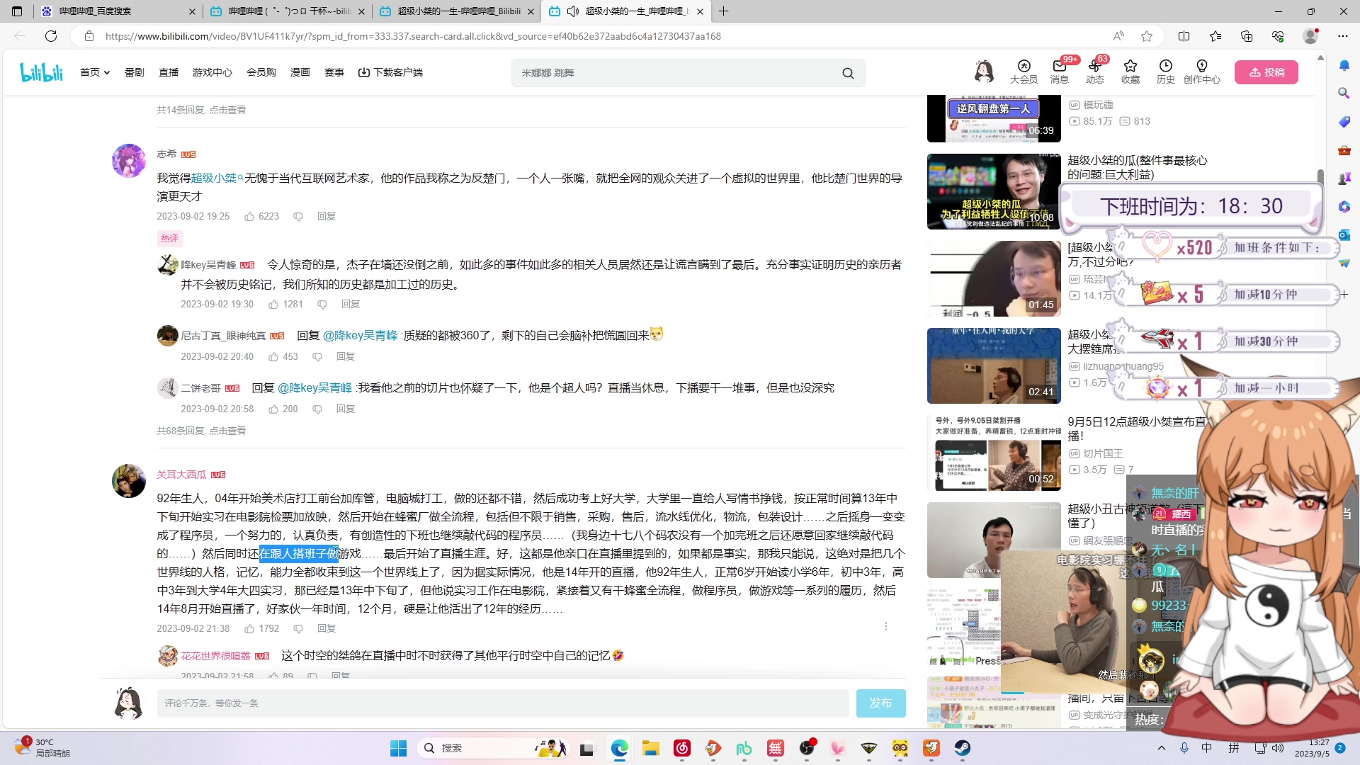
Task: Click the user avatar in bilibili header
Action: [x=984, y=72]
